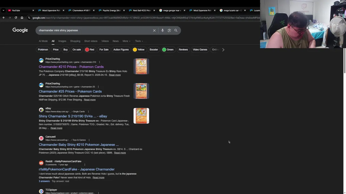Click the address bar URL
Viewport: 346px width, 194px height.
[x=146, y=18]
